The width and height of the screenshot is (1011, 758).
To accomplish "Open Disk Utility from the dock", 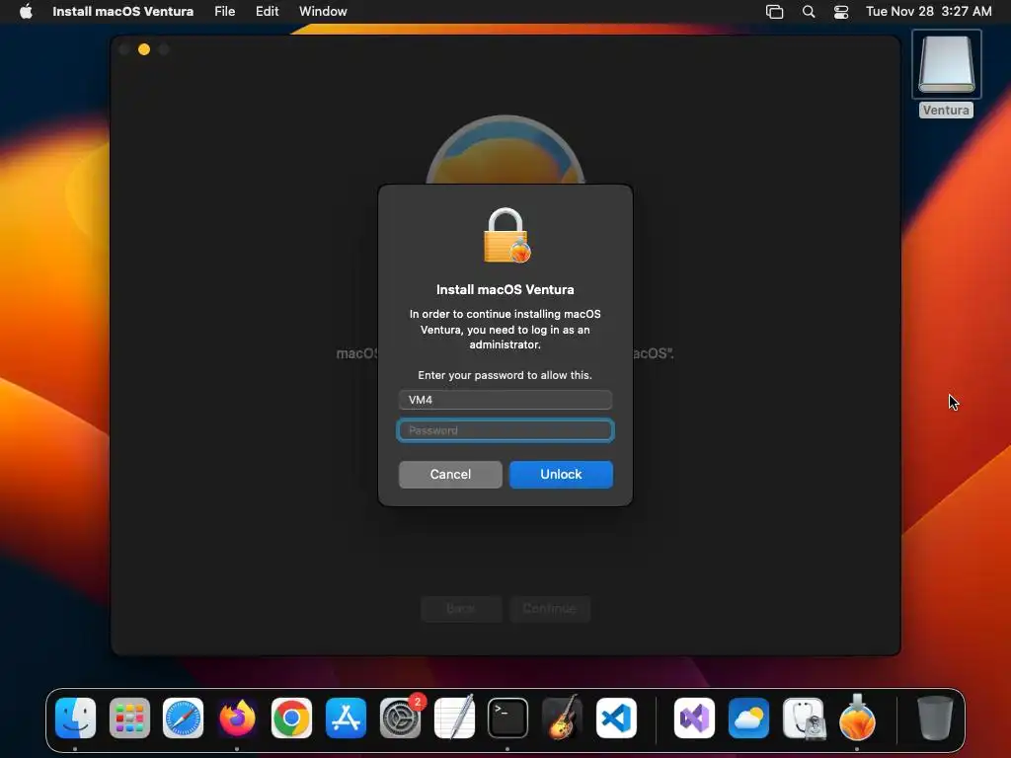I will (804, 719).
